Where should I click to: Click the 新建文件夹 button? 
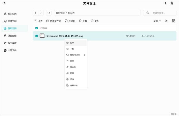[x=54, y=21]
